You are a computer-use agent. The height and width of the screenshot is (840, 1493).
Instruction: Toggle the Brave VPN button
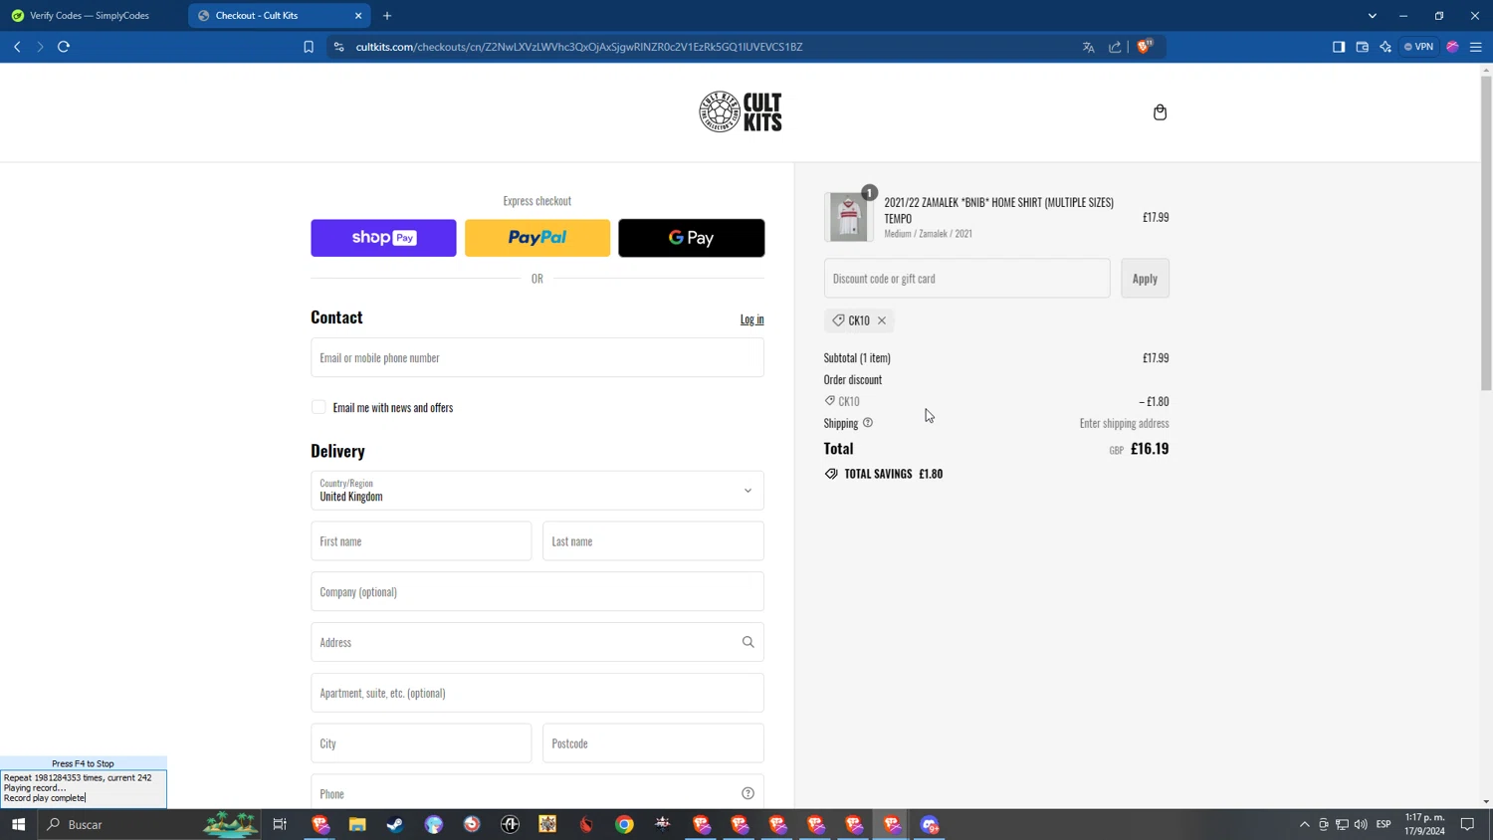pyautogui.click(x=1418, y=47)
